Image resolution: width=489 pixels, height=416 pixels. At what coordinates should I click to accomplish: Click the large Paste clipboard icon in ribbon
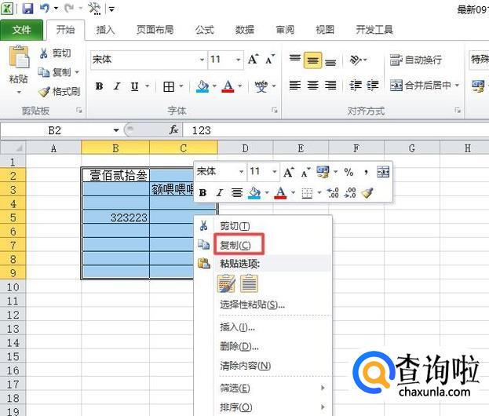coord(19,57)
